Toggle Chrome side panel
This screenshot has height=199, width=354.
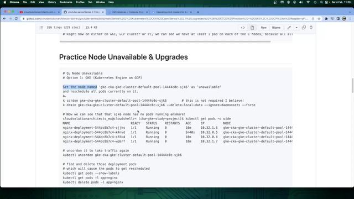[338, 19]
